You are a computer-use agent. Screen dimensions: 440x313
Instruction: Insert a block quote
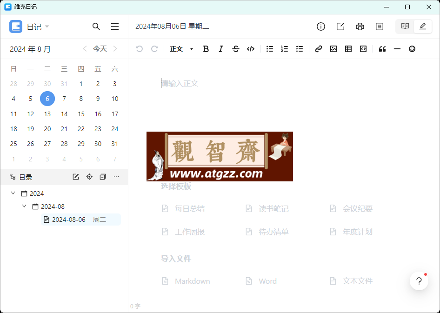pos(382,49)
